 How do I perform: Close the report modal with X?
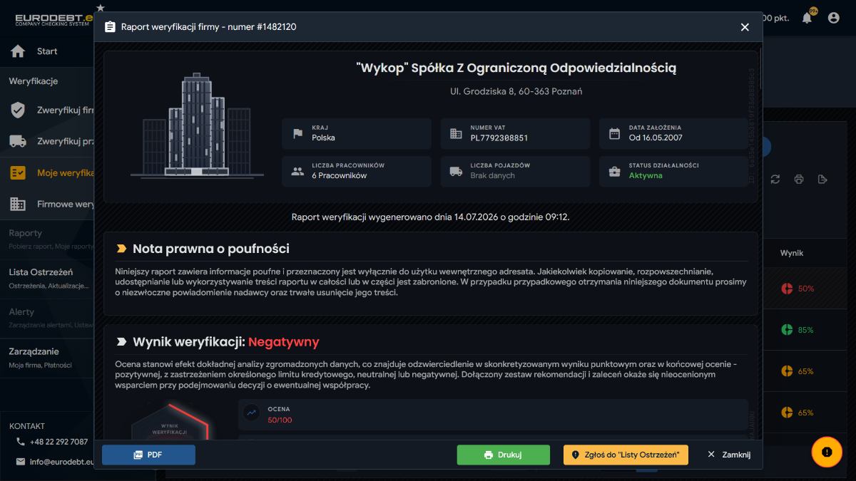pos(745,27)
